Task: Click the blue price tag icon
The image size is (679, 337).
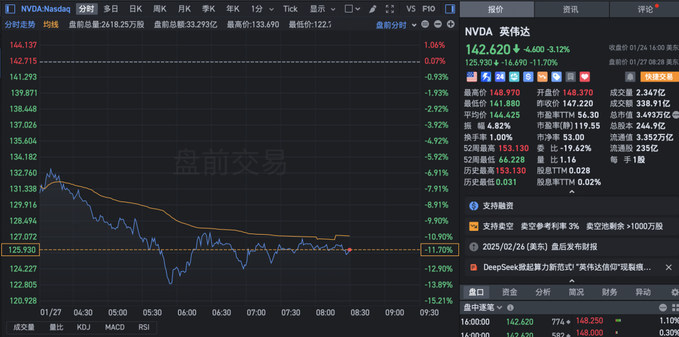Action: coord(556,77)
